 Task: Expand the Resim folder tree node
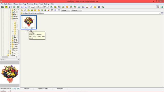click(11, 42)
